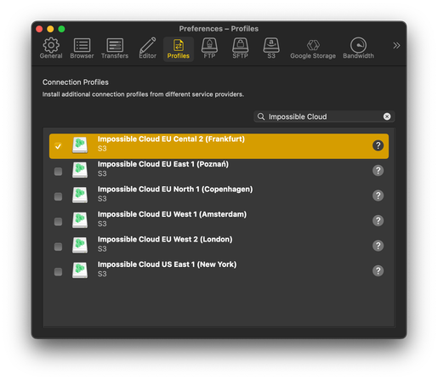Open help for the Amsterdam profile
Viewport: 438px width, 380px height.
pyautogui.click(x=378, y=220)
